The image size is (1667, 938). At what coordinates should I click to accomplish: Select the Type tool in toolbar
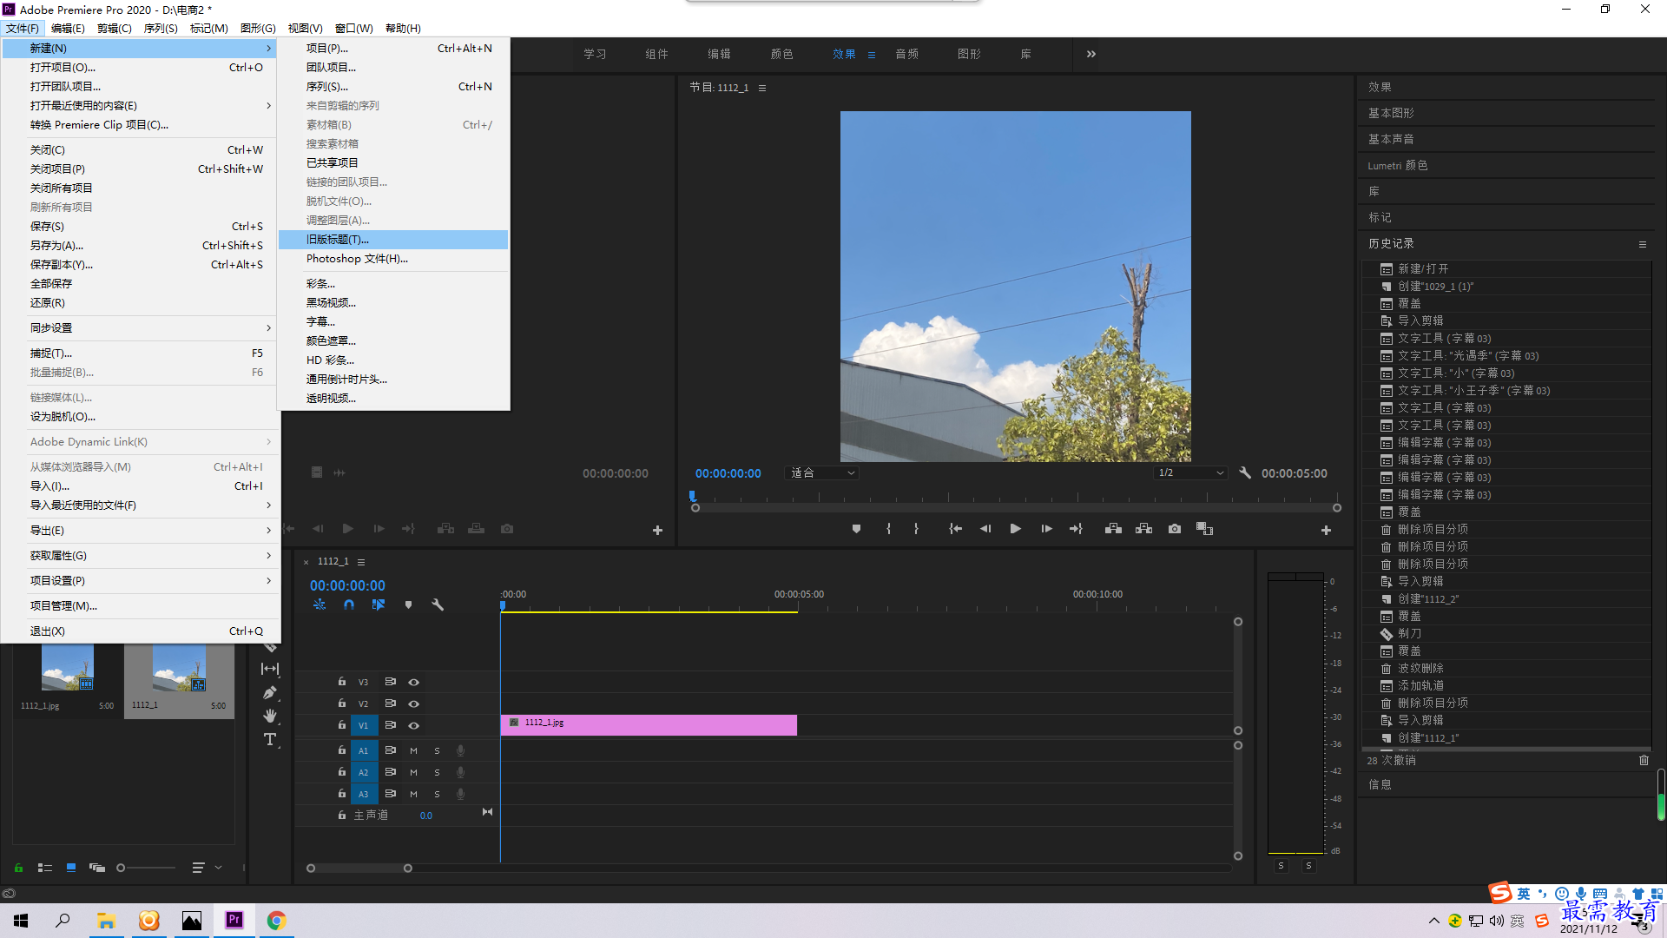[x=270, y=740]
